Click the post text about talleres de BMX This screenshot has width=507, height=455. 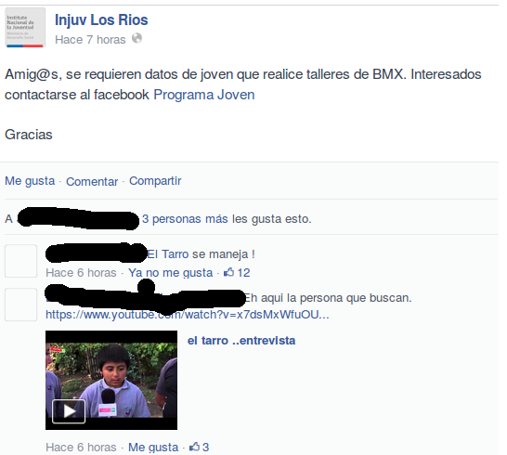[243, 84]
